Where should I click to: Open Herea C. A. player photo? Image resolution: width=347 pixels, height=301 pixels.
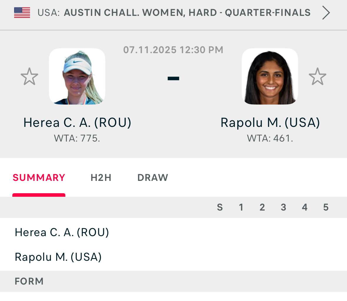tap(77, 77)
